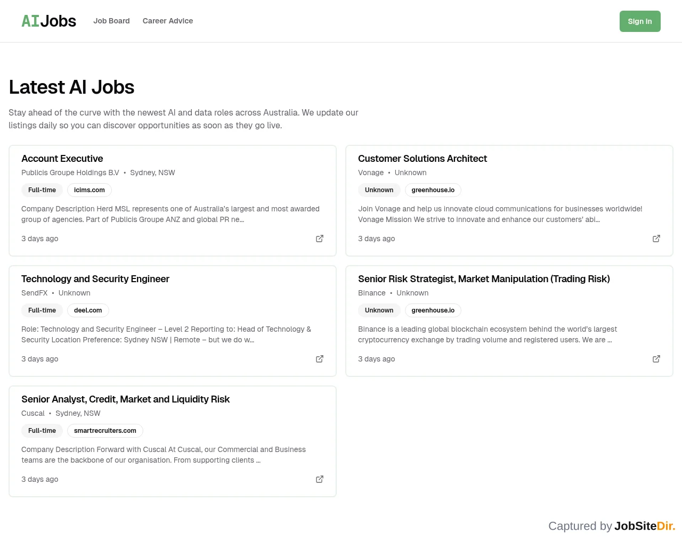The width and height of the screenshot is (682, 542).
Task: Click 3 days ago on Account Executive card
Action: tap(40, 239)
